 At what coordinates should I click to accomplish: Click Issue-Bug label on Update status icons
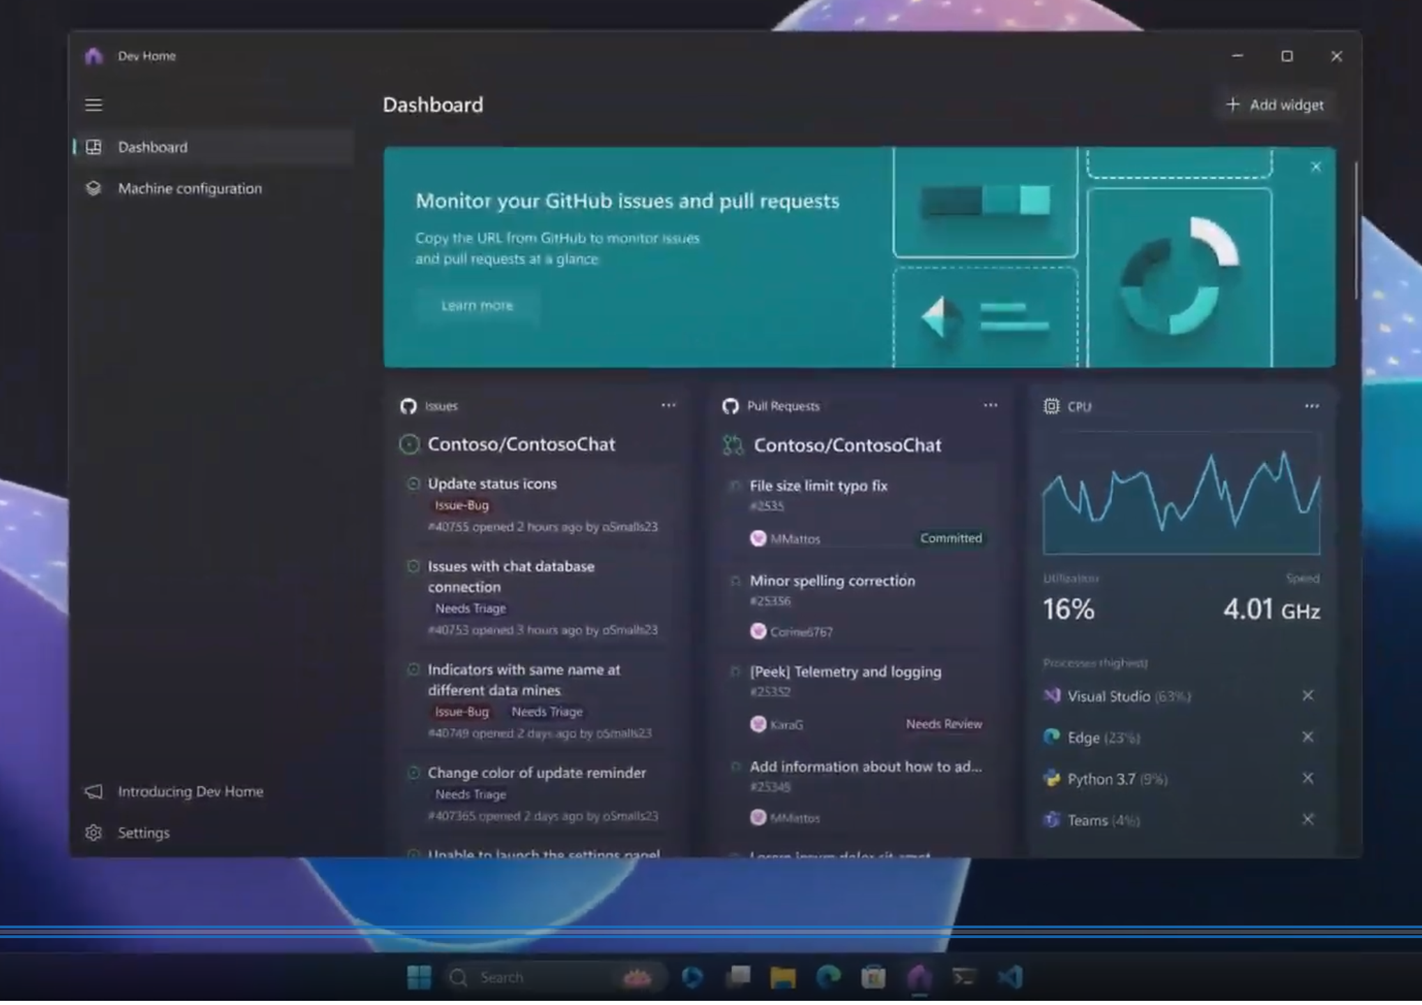[461, 505]
